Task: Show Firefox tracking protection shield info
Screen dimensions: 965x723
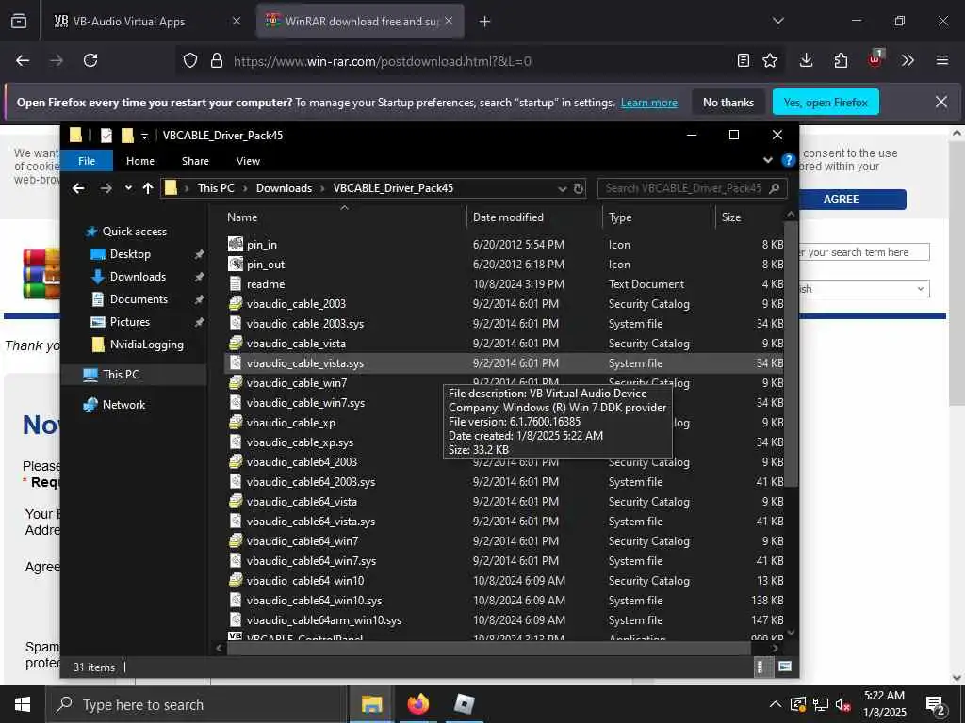Action: tap(190, 60)
